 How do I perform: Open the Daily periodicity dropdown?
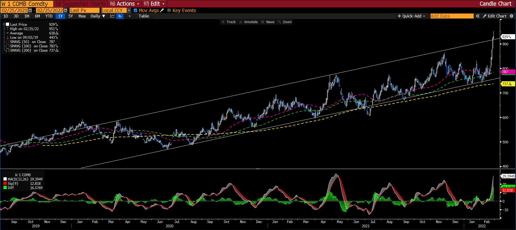98,16
